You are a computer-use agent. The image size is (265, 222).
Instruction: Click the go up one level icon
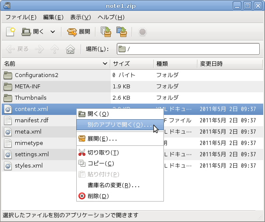point(55,49)
